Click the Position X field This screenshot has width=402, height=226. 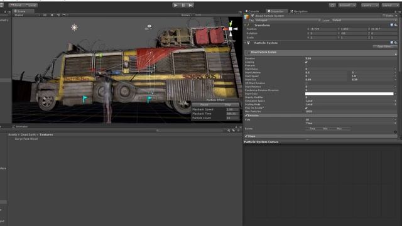tap(323, 30)
